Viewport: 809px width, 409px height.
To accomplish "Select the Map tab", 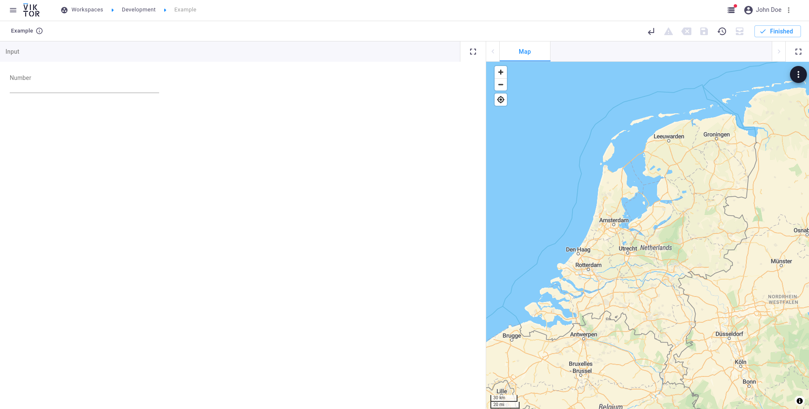I will pyautogui.click(x=525, y=52).
